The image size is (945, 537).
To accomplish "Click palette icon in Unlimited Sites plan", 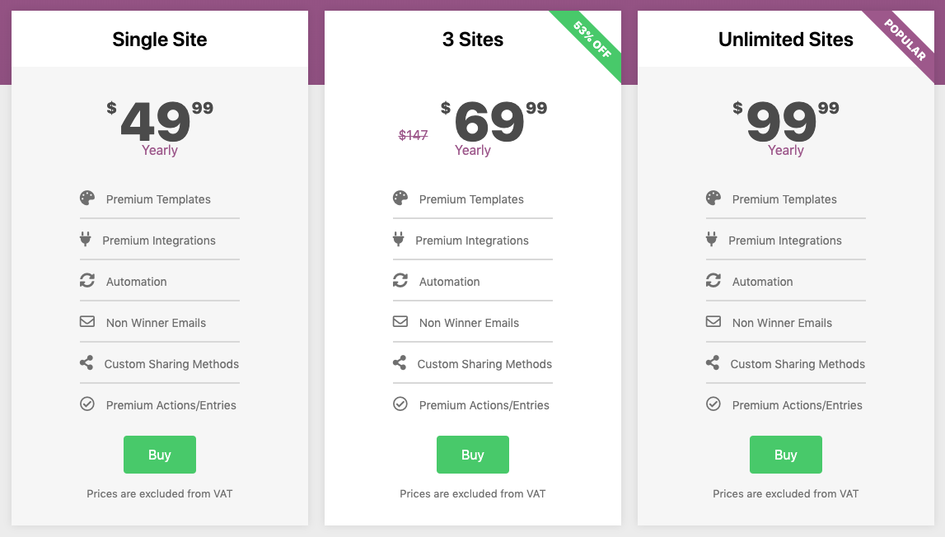I will tap(713, 198).
